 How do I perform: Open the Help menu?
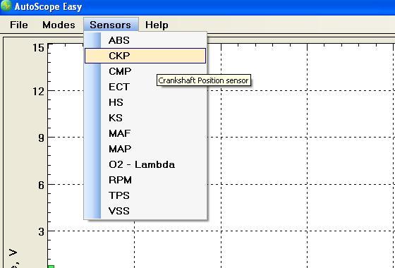point(157,25)
